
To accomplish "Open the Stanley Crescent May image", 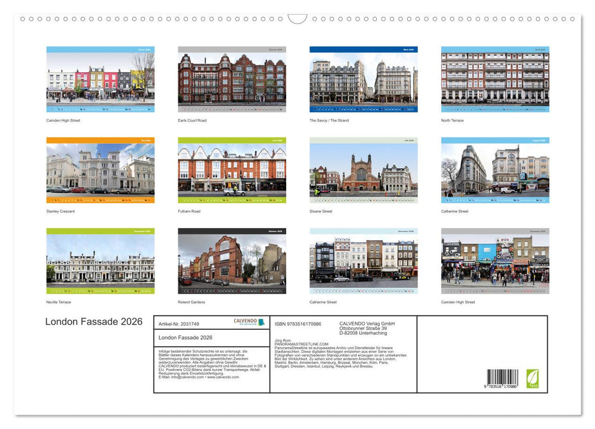I will click(99, 170).
